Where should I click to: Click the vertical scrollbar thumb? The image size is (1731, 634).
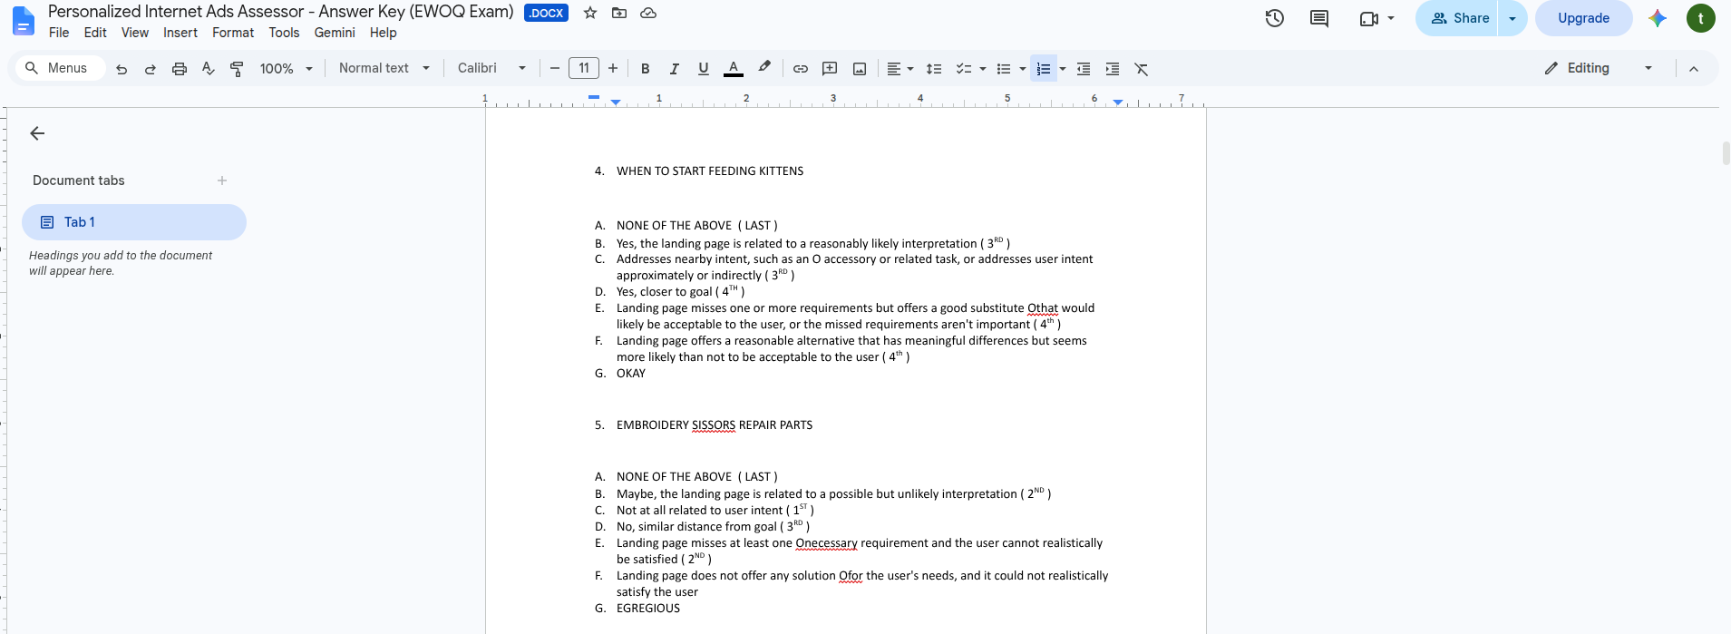tap(1726, 153)
